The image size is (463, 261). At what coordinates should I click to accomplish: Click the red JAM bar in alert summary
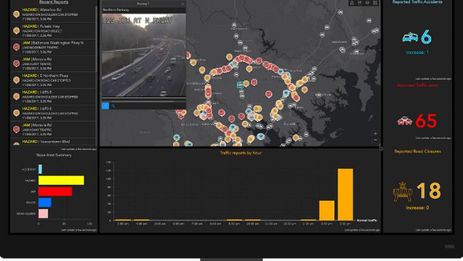coord(55,191)
